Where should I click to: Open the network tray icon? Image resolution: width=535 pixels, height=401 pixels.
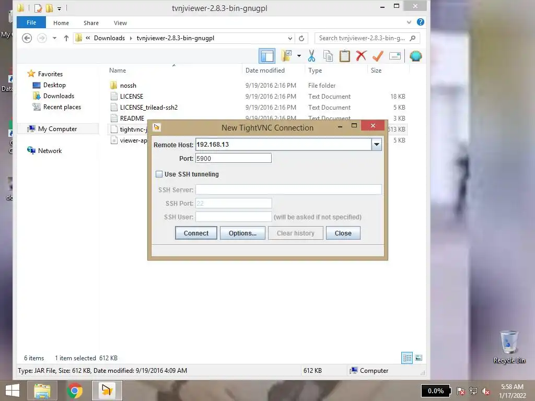473,391
